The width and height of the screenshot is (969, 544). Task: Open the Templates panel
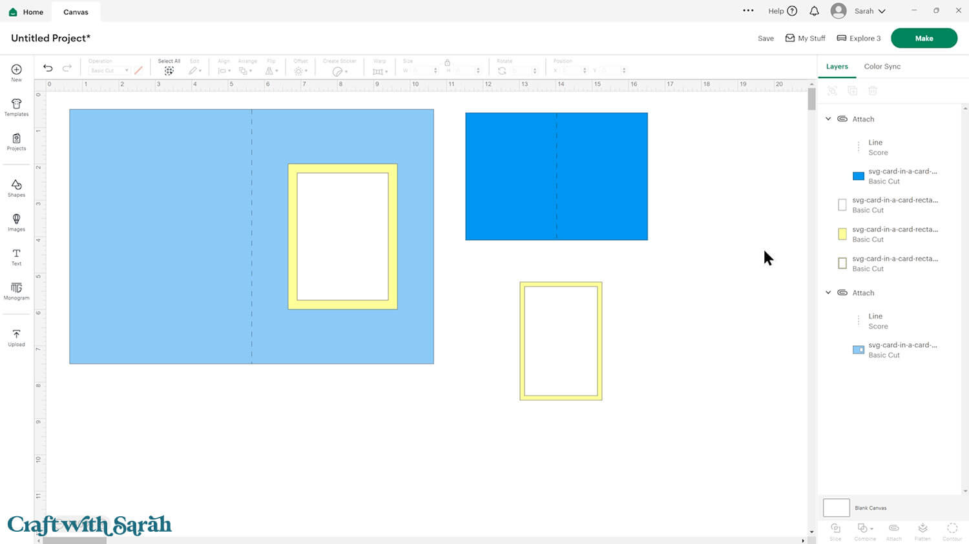click(16, 107)
